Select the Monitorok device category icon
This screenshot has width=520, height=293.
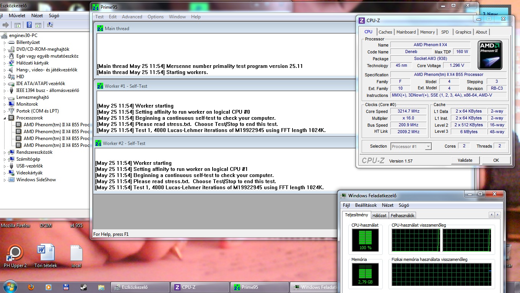[11, 104]
